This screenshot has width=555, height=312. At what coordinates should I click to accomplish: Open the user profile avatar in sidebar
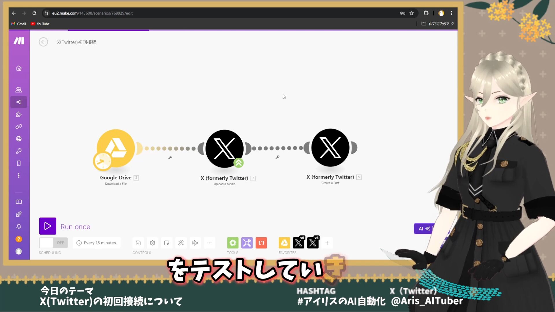click(x=19, y=251)
